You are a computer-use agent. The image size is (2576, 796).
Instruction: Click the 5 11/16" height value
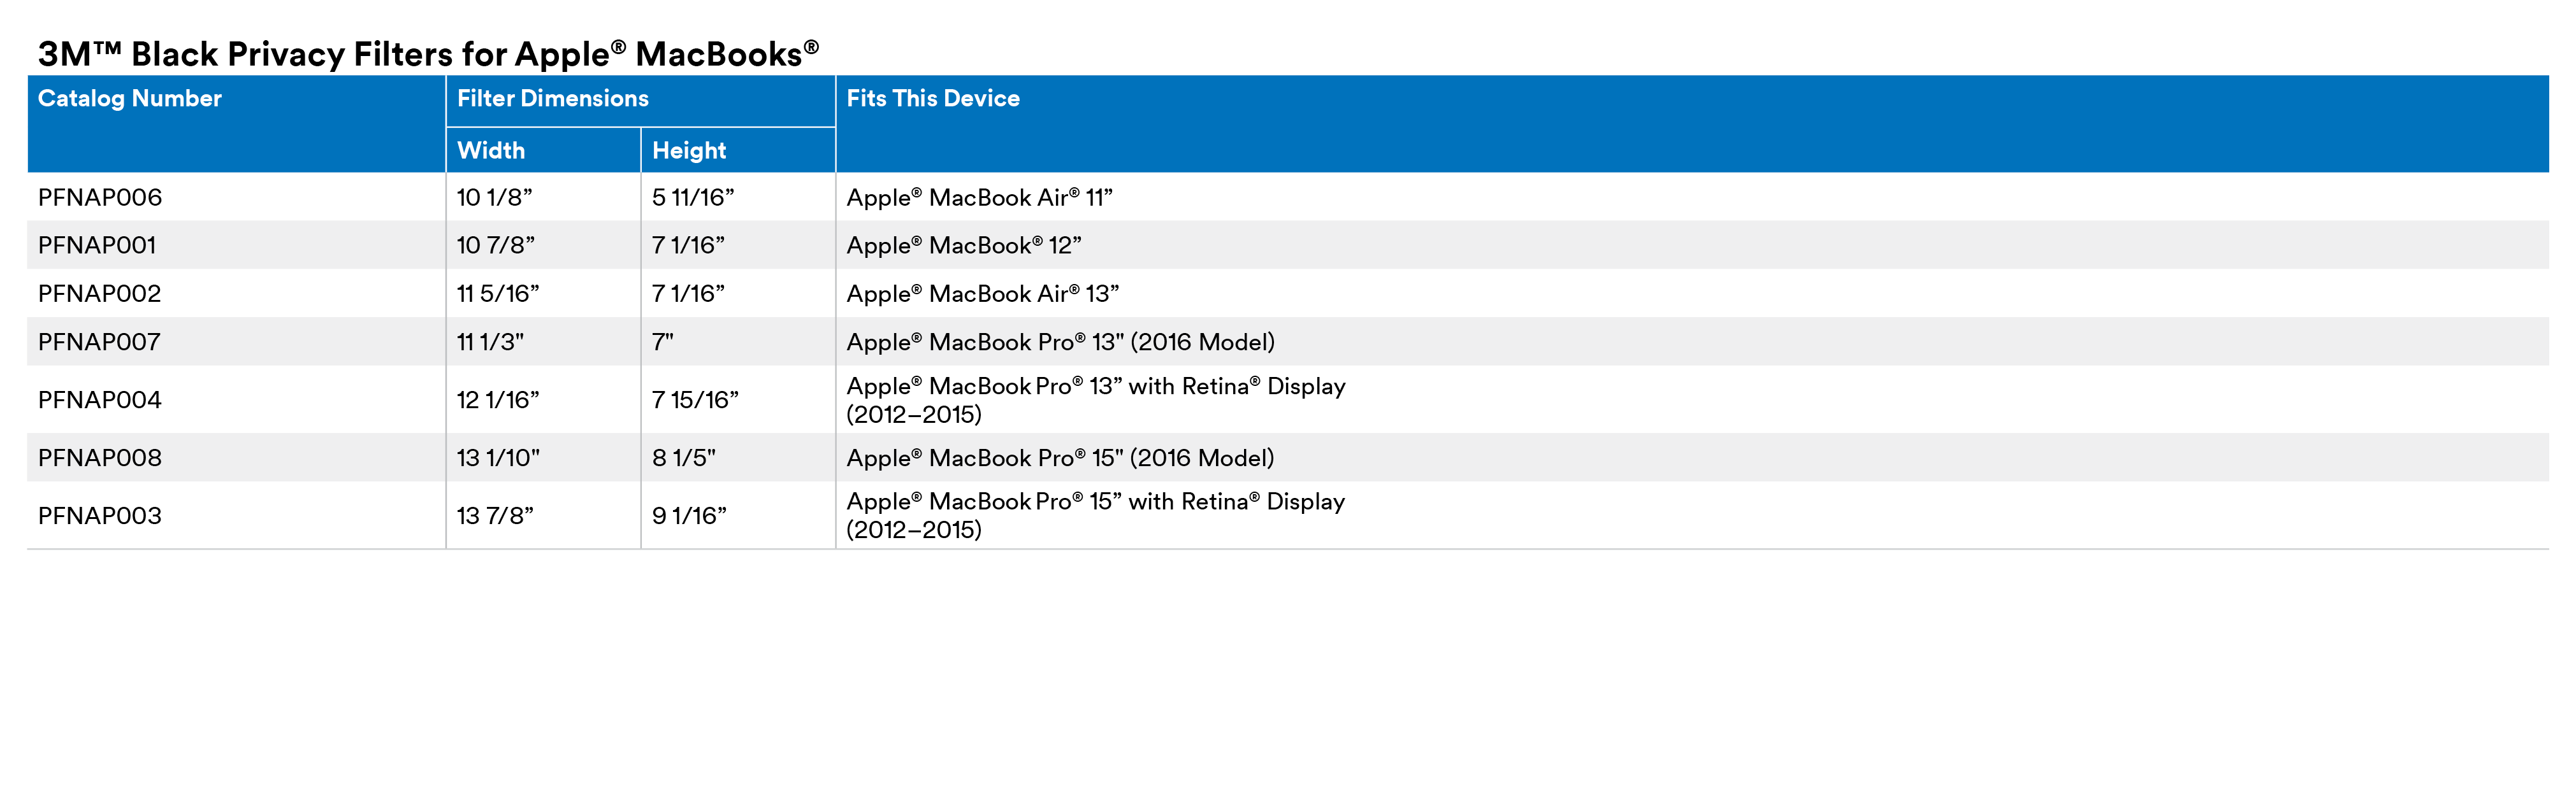click(x=693, y=198)
